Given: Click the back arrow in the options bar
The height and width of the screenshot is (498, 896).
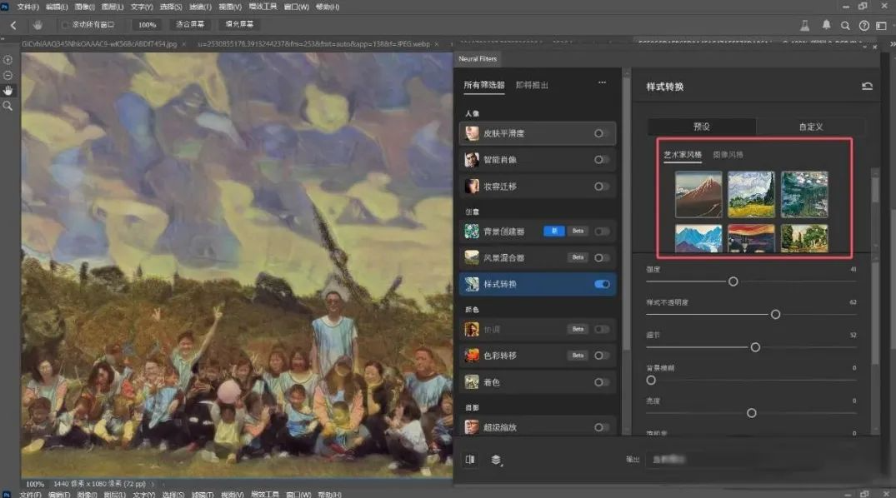Looking at the screenshot, I should [13, 25].
